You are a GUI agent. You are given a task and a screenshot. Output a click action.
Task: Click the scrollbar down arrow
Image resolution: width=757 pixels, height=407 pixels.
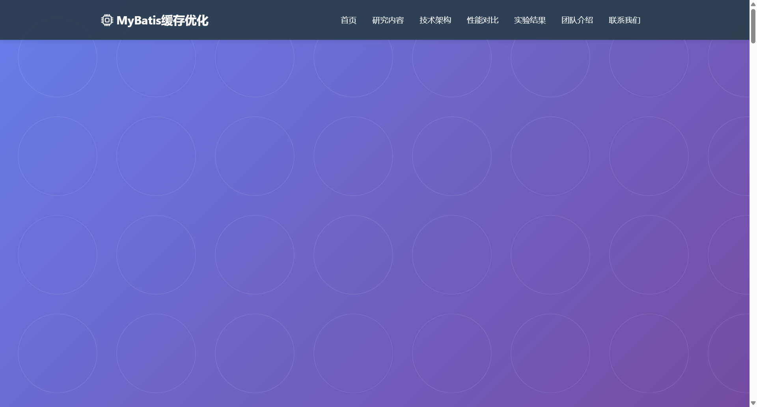753,403
